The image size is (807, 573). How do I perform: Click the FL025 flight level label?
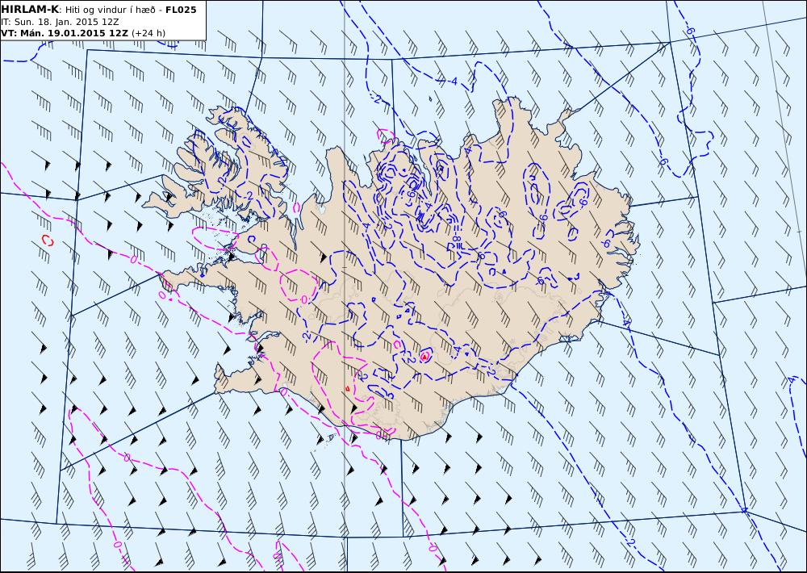pos(181,10)
